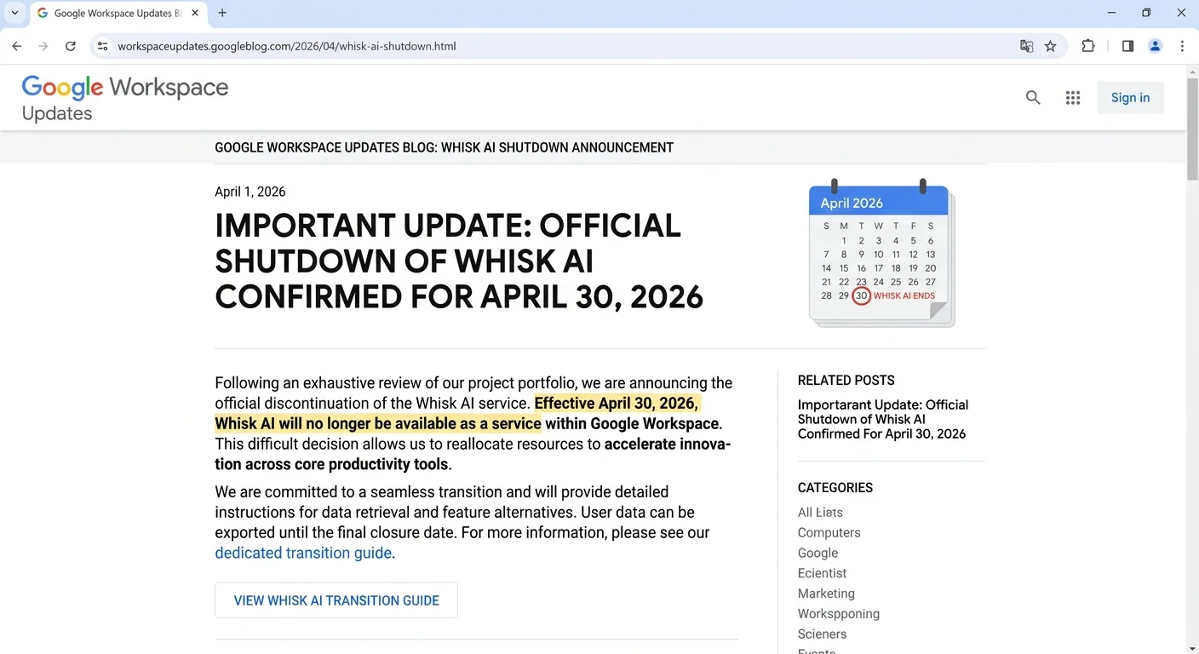The image size is (1199, 654).
Task: Toggle the browser side panel
Action: pos(1127,46)
